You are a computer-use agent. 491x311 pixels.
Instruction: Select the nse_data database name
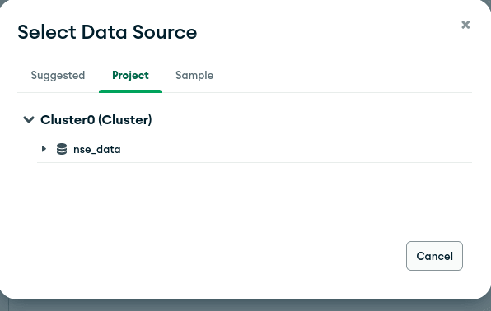pyautogui.click(x=96, y=149)
